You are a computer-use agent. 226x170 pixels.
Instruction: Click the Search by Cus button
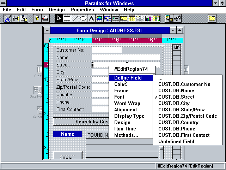pos(81,122)
